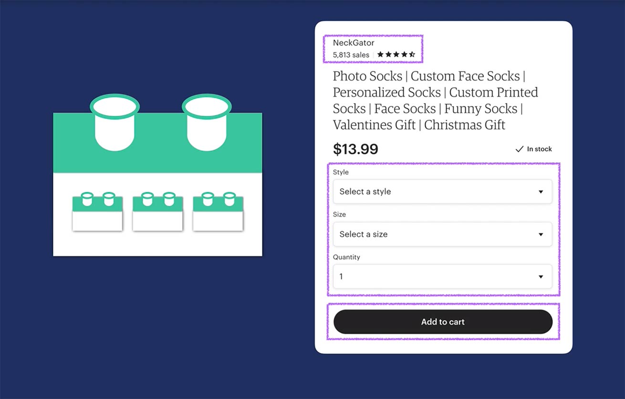Click the right cup in the large illustration

tap(206, 122)
